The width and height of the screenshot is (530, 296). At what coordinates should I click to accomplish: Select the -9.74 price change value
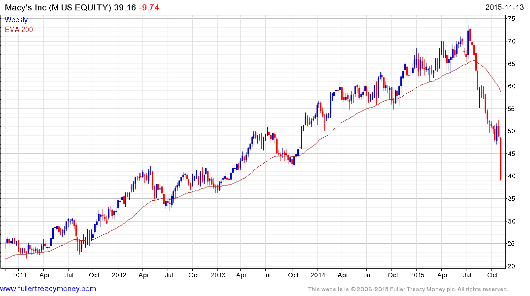pyautogui.click(x=149, y=7)
